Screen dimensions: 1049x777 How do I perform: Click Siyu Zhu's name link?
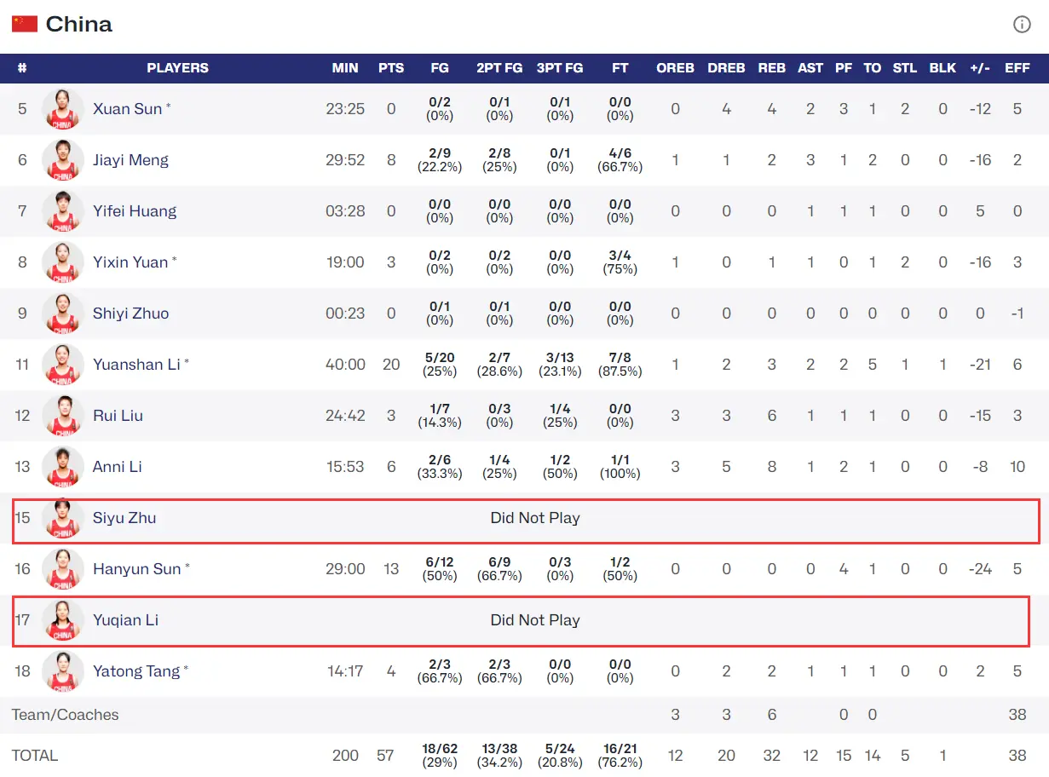(124, 518)
